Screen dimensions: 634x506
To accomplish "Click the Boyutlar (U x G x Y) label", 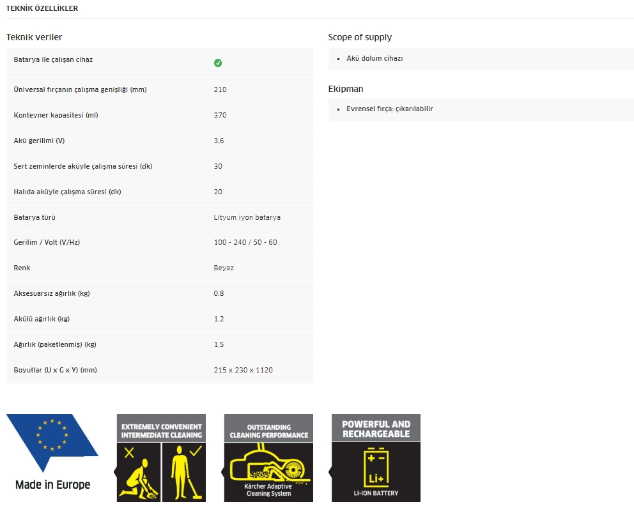I will (x=56, y=370).
